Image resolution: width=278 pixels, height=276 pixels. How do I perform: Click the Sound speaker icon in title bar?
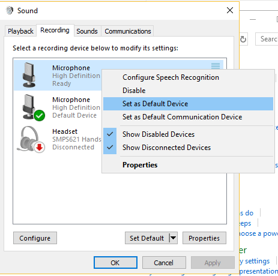10,10
